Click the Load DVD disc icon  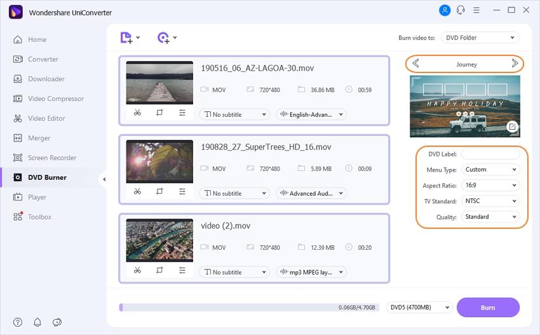(x=163, y=38)
